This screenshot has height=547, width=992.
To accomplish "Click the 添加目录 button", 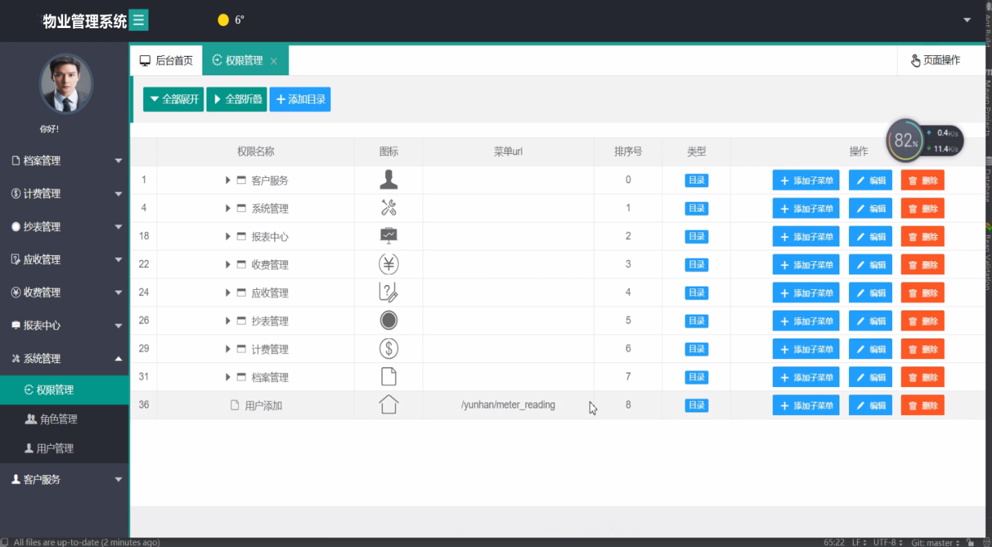I will coord(300,99).
